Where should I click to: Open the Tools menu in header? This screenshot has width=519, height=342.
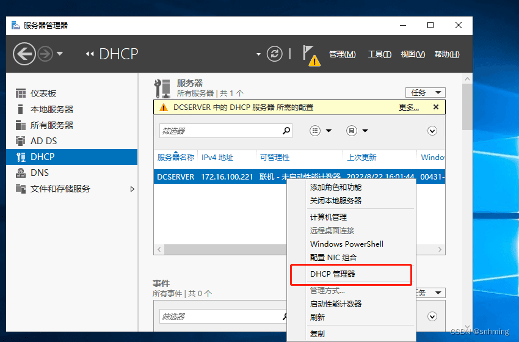tap(379, 54)
